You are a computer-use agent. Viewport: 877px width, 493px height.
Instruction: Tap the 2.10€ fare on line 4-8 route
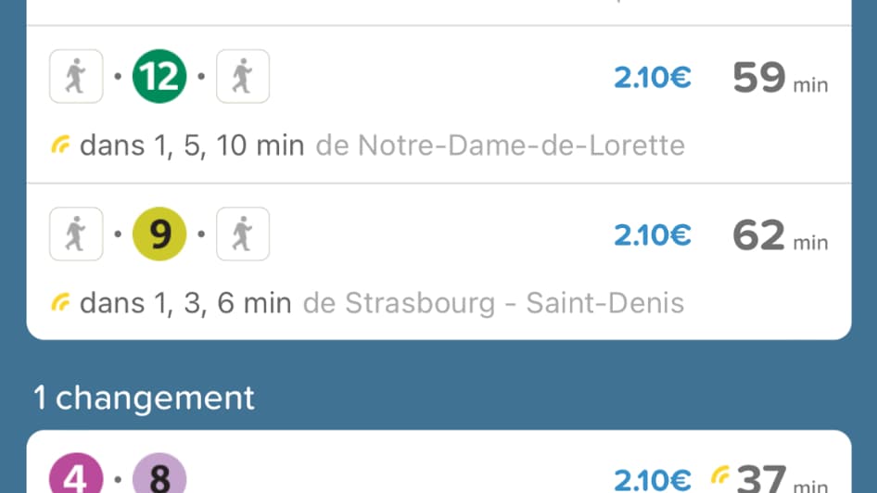pos(652,479)
